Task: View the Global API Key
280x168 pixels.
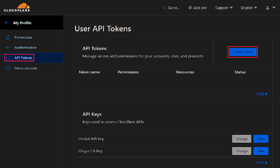Action: coord(261,139)
